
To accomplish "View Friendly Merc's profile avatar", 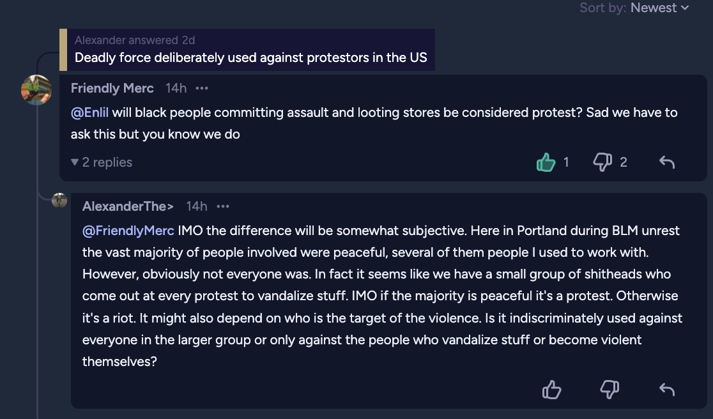I will 36,90.
